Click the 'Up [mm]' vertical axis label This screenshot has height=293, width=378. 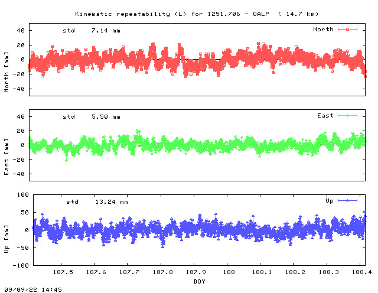[x=6, y=239]
